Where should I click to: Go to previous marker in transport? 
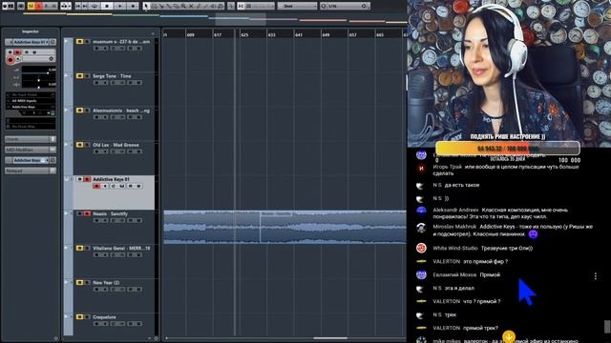point(78,7)
